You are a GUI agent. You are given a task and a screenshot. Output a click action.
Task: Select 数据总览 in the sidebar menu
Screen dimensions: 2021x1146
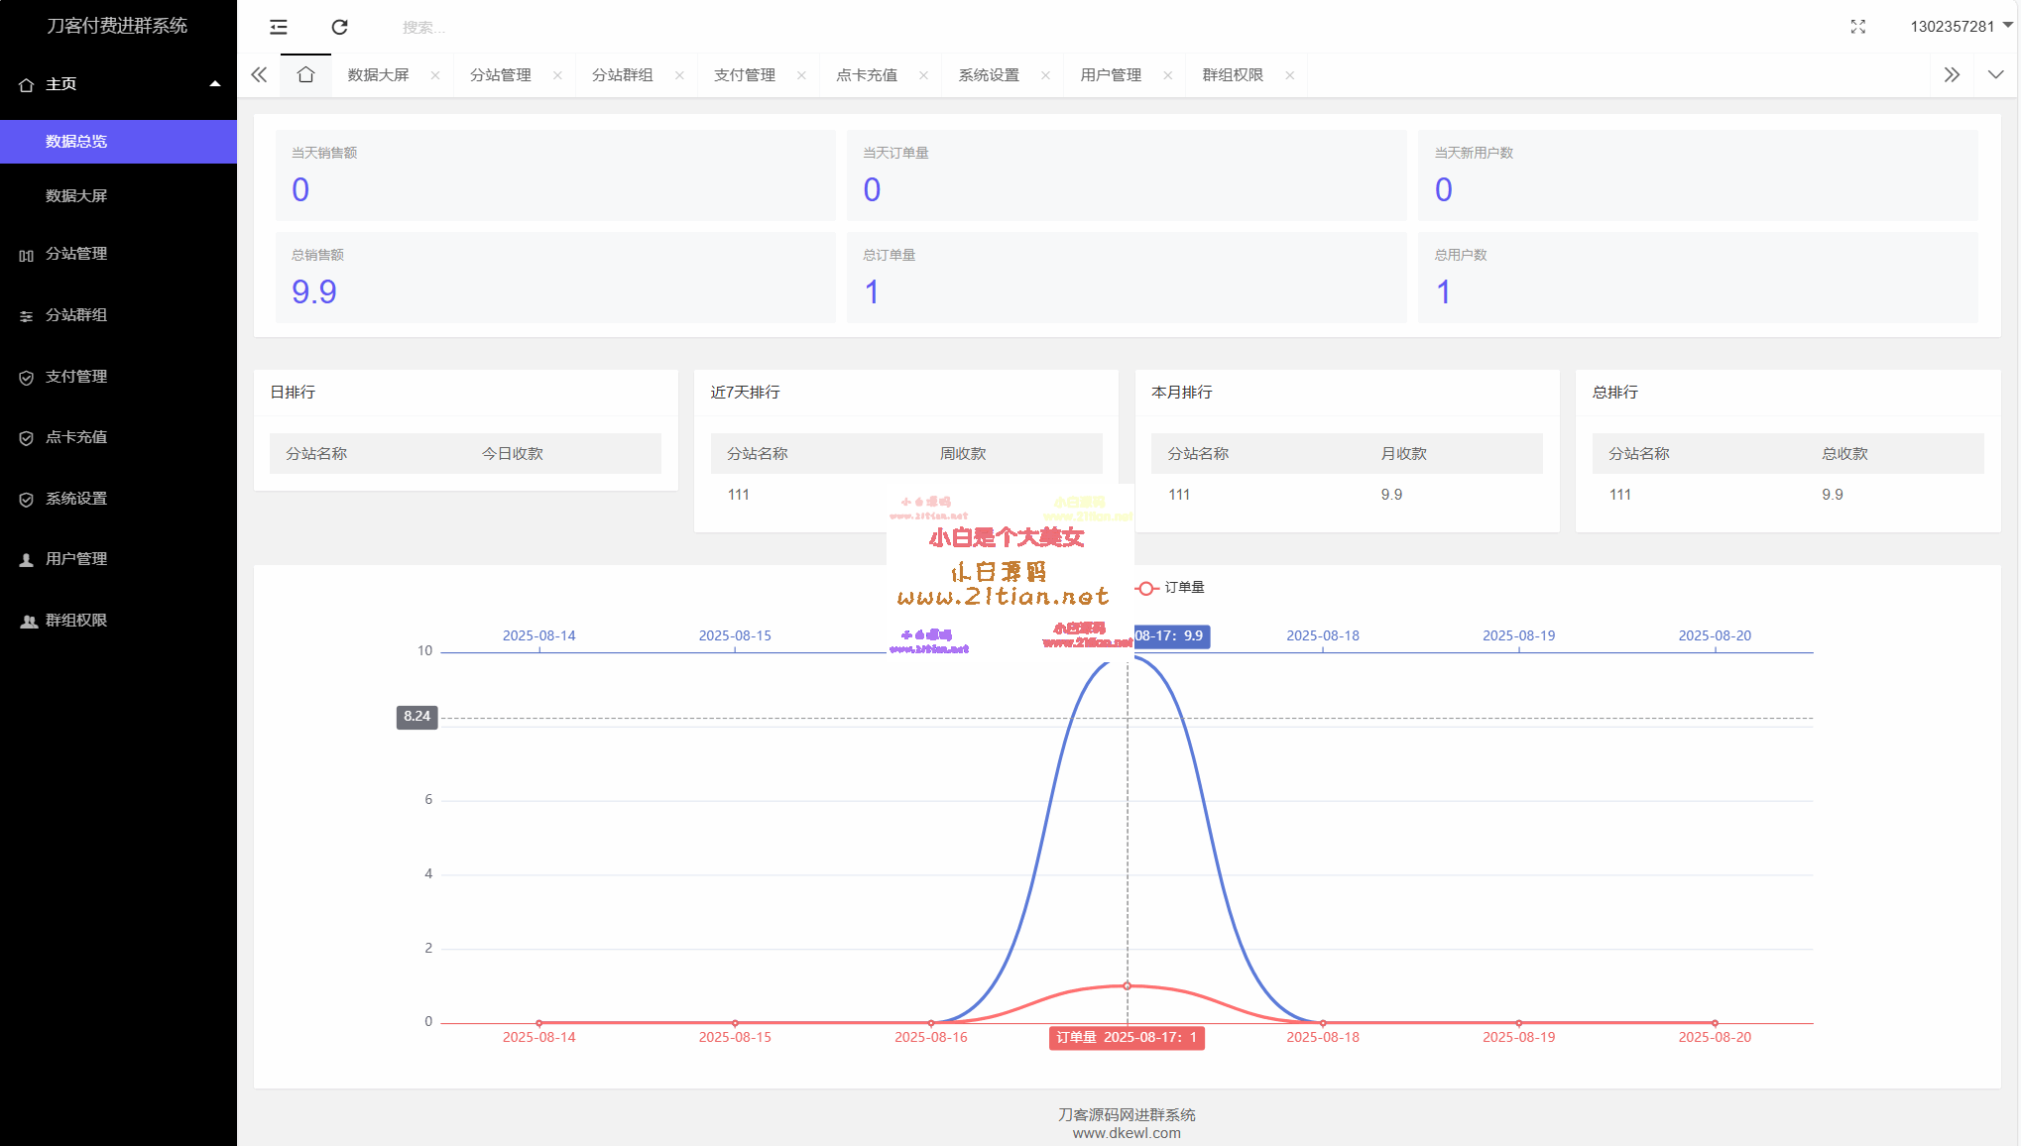74,141
